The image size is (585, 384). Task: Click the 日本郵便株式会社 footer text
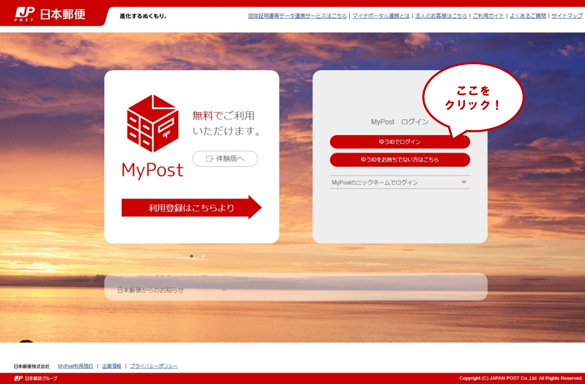tap(32, 366)
